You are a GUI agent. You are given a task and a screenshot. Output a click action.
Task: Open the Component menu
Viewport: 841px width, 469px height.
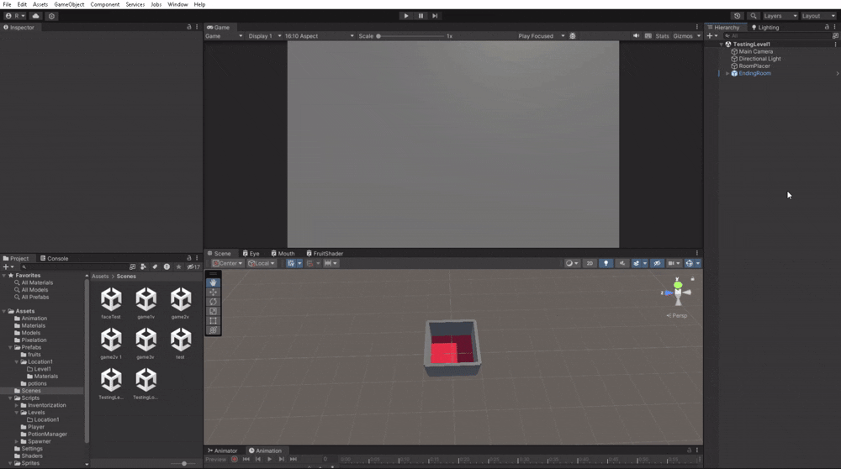104,4
